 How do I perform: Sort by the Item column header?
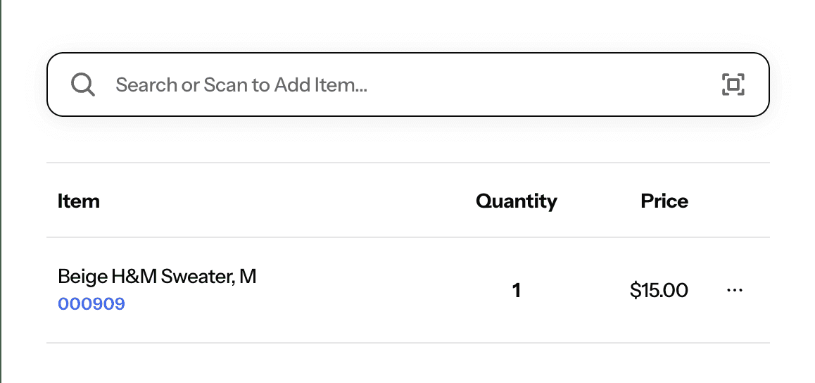click(x=79, y=201)
